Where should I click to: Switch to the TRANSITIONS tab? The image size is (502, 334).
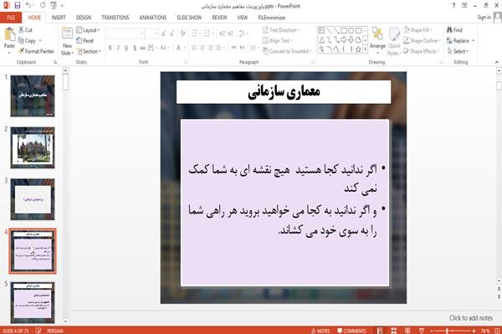pyautogui.click(x=115, y=18)
